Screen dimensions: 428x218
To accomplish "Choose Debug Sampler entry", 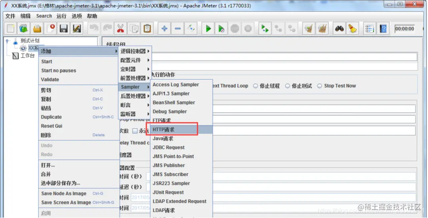I will [x=181, y=112].
